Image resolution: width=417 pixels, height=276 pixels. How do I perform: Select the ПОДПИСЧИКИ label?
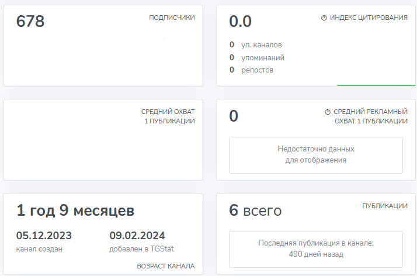(172, 18)
